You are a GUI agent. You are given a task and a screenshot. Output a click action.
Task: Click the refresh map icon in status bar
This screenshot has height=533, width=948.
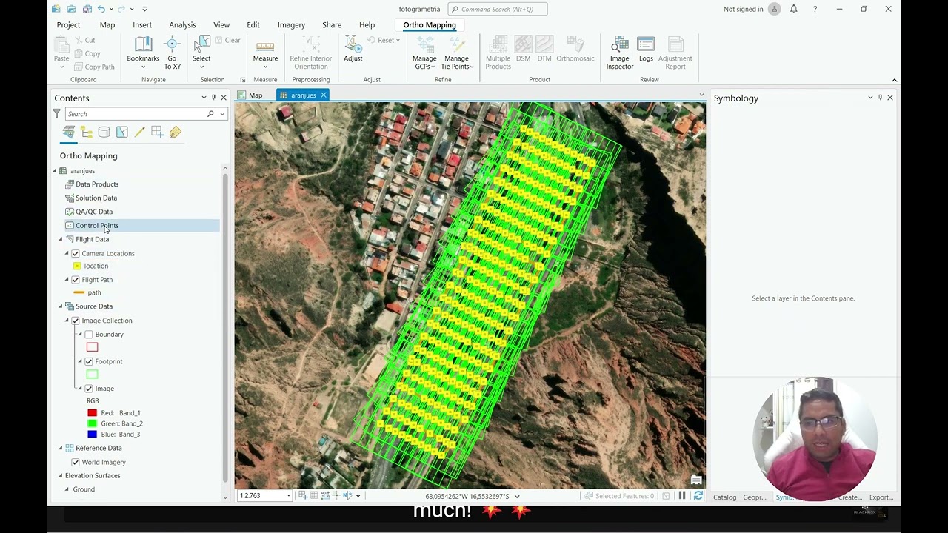698,496
